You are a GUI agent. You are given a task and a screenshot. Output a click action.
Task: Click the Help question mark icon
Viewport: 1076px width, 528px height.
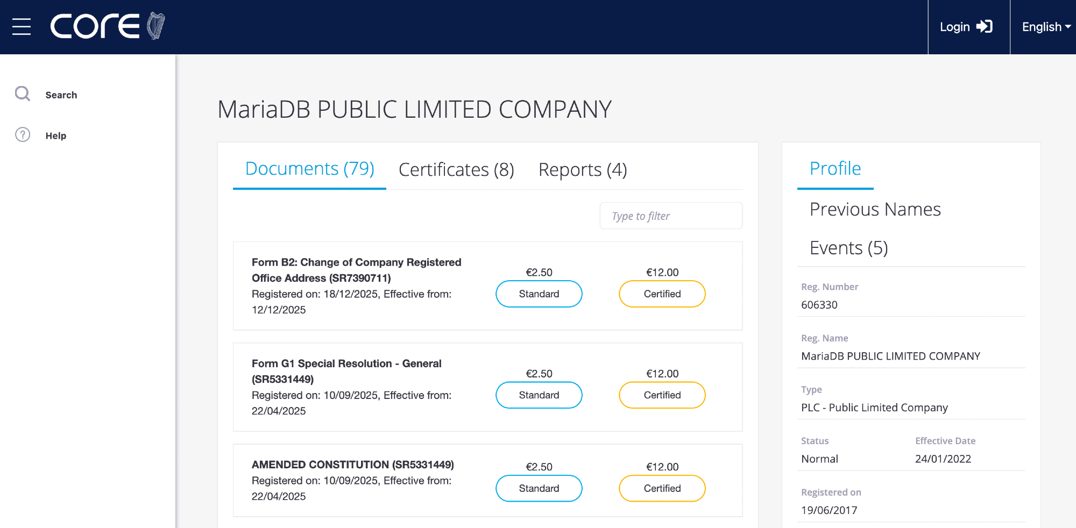23,135
